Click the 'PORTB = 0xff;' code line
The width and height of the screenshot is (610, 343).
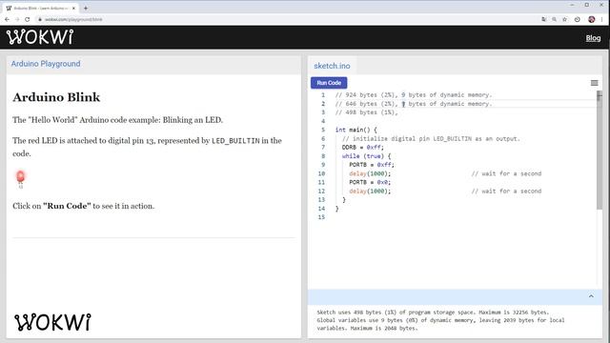[372, 165]
